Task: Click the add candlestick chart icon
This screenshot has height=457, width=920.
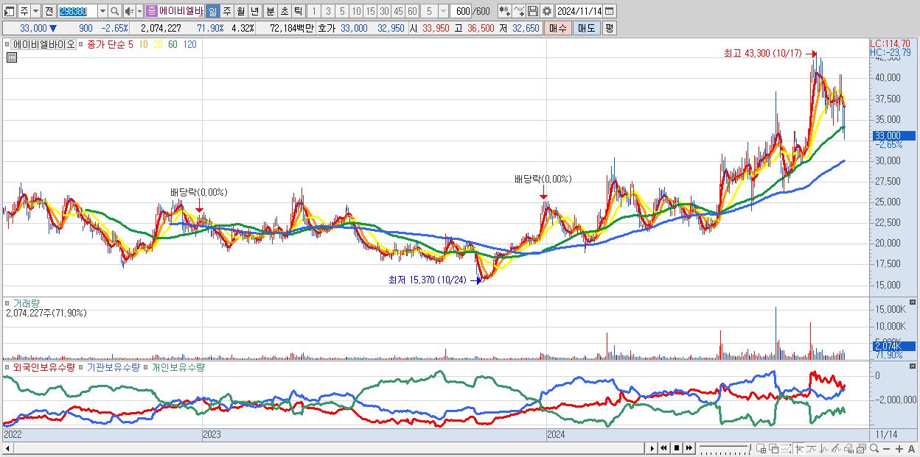Action: click(x=505, y=11)
